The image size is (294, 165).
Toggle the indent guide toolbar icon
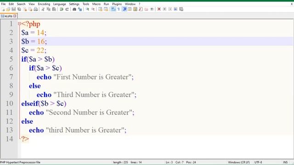click(x=124, y=9)
